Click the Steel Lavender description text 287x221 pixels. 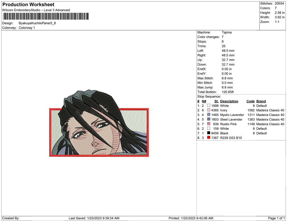231,119
